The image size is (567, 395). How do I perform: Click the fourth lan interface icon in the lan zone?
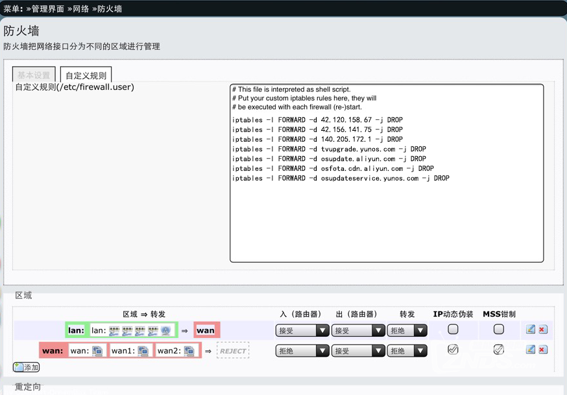(x=153, y=330)
